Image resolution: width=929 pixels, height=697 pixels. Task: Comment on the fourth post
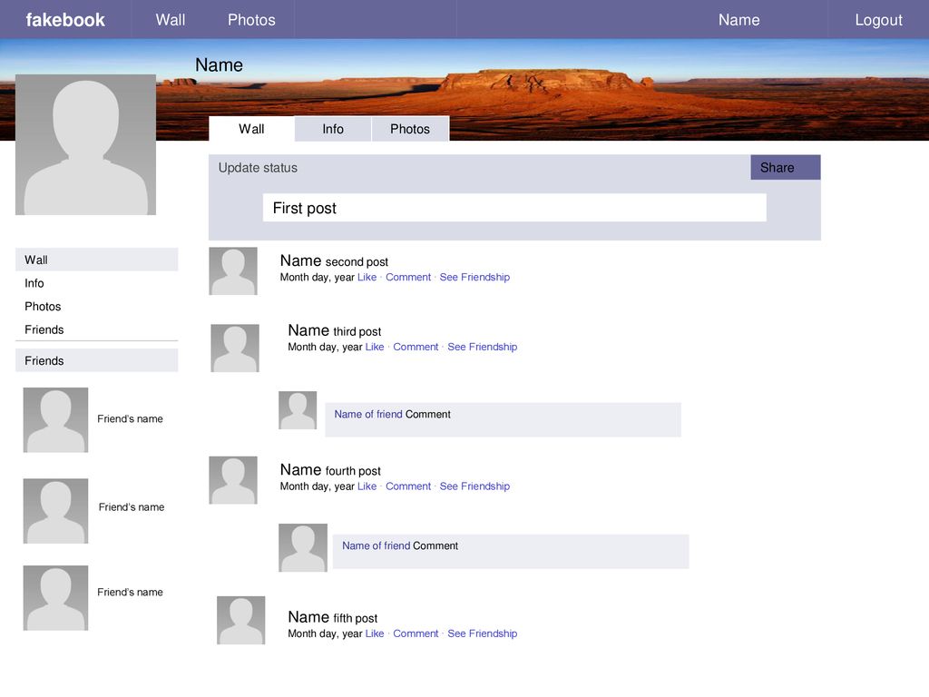408,486
